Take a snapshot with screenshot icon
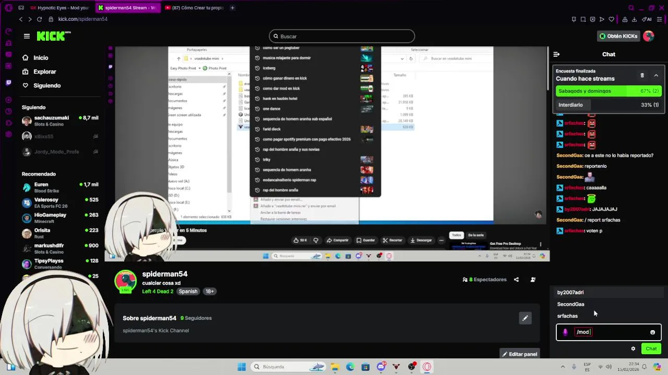Screen dimensions: 668x375 (x=583, y=19)
